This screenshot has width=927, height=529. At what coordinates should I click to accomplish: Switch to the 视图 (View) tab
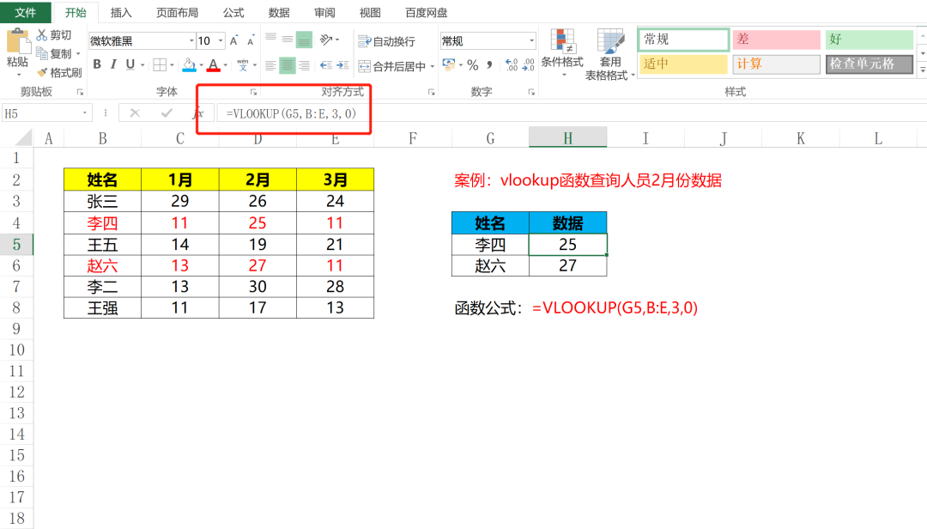click(x=369, y=12)
